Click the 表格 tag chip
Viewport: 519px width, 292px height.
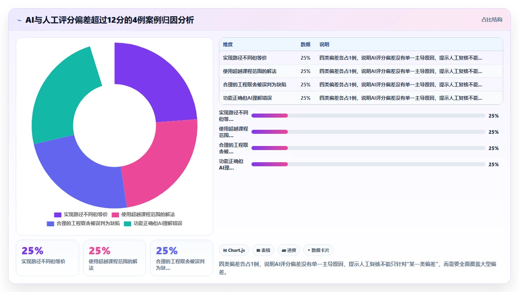click(263, 250)
